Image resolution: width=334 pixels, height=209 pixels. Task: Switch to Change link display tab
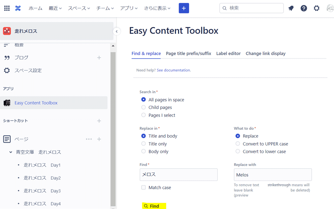266,54
